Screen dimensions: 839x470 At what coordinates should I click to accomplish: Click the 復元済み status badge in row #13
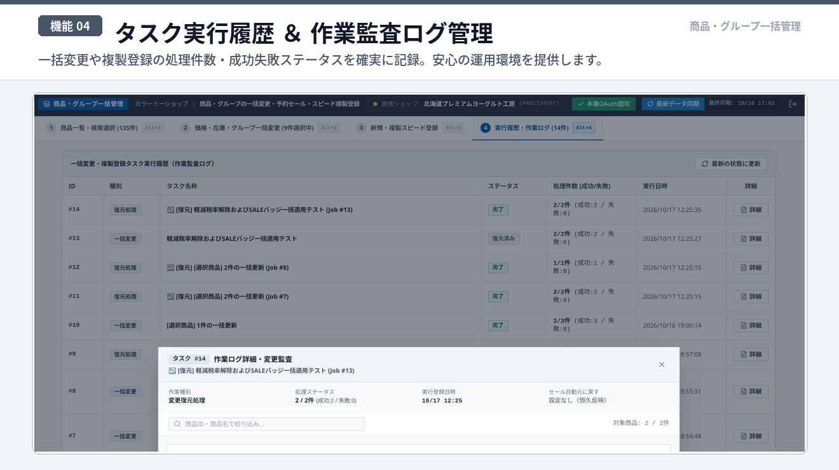coord(505,239)
